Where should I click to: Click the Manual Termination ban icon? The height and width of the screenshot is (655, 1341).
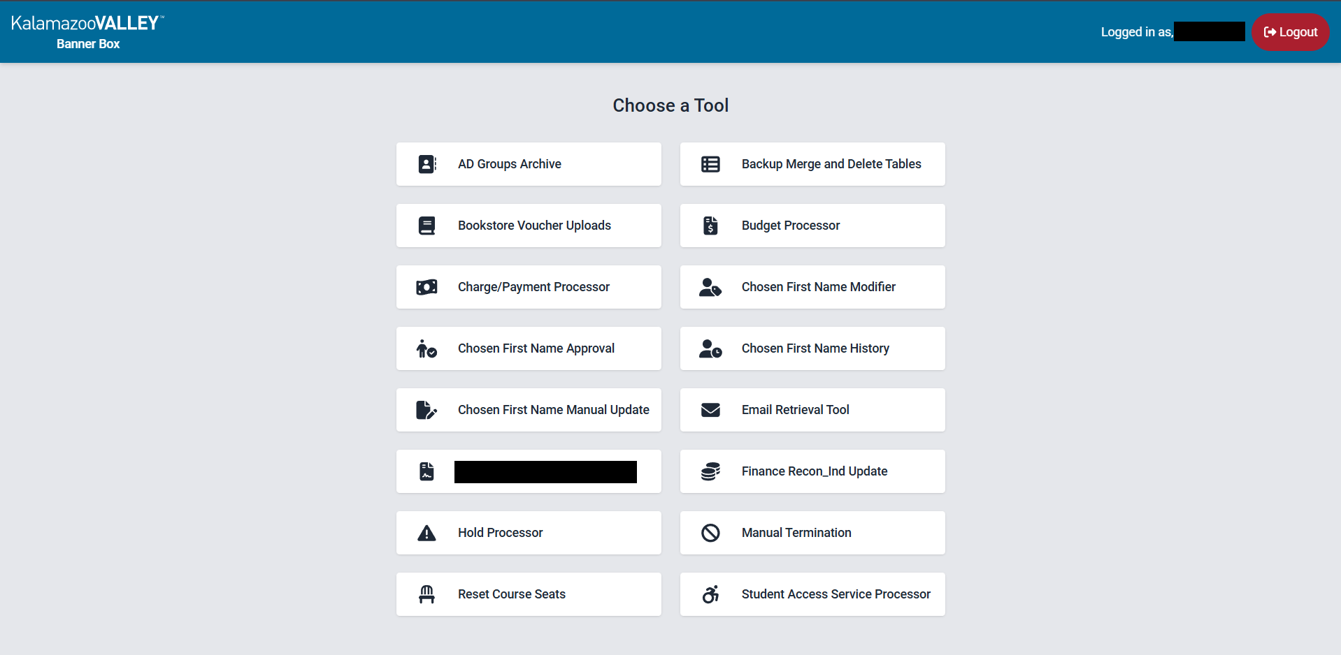coord(710,533)
